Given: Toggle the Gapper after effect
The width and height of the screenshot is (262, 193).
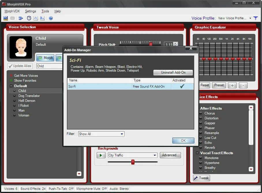Looking at the screenshot, I should tap(201, 123).
